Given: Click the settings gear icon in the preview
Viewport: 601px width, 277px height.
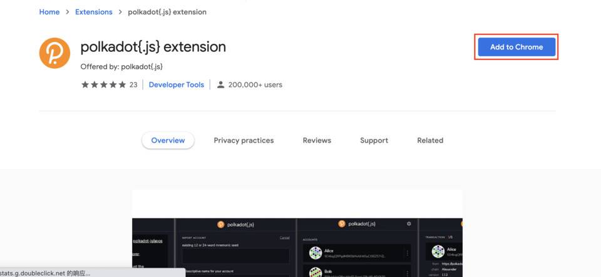Looking at the screenshot, I should (x=409, y=224).
